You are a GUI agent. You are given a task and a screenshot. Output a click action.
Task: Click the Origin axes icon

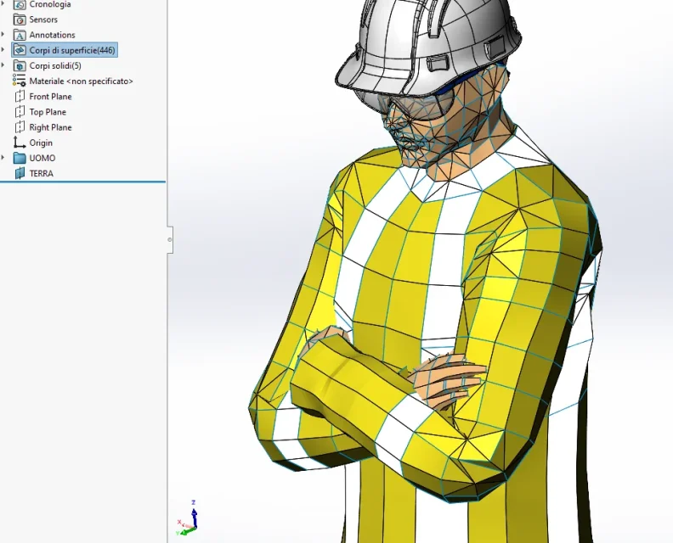coord(20,143)
